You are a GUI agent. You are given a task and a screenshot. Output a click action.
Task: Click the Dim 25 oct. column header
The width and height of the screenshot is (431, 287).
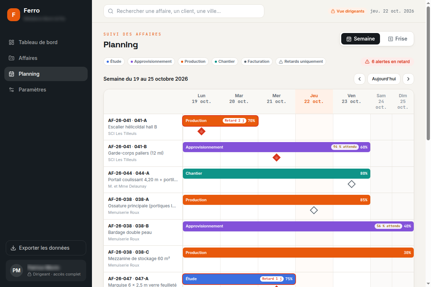point(403,102)
